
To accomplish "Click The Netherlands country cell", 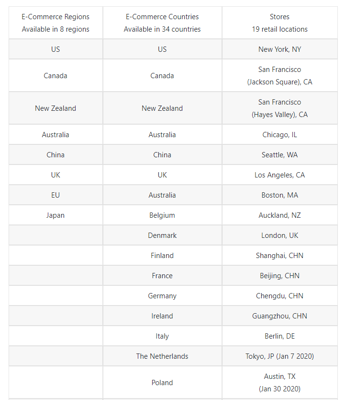I will click(162, 356).
